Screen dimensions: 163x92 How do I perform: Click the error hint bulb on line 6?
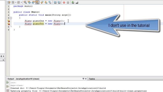pyautogui.click(x=9, y=21)
